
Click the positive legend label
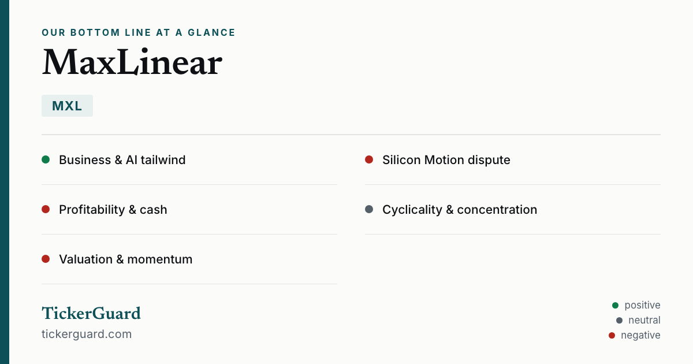(x=642, y=305)
